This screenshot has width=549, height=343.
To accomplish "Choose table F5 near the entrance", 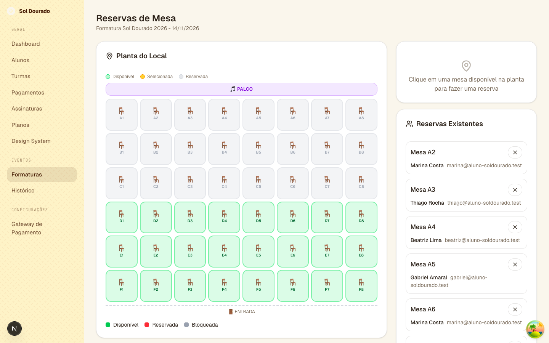I will [258, 286].
